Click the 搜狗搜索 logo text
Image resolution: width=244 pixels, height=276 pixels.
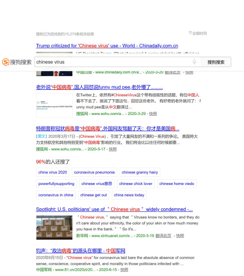pos(21,62)
